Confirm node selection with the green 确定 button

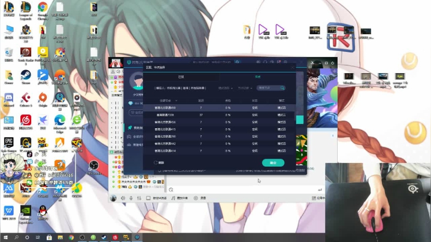(273, 163)
